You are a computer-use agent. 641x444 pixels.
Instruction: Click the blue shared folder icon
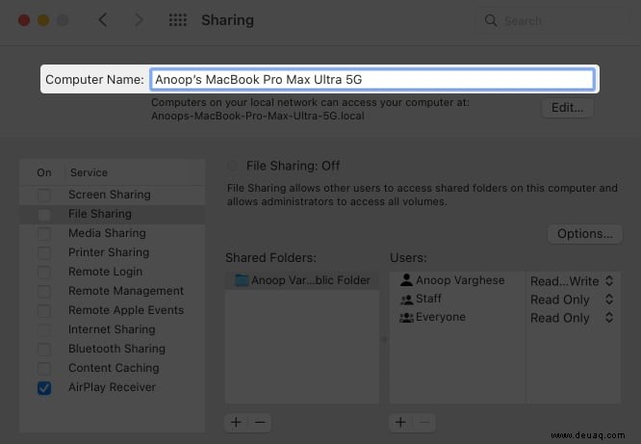pos(242,280)
